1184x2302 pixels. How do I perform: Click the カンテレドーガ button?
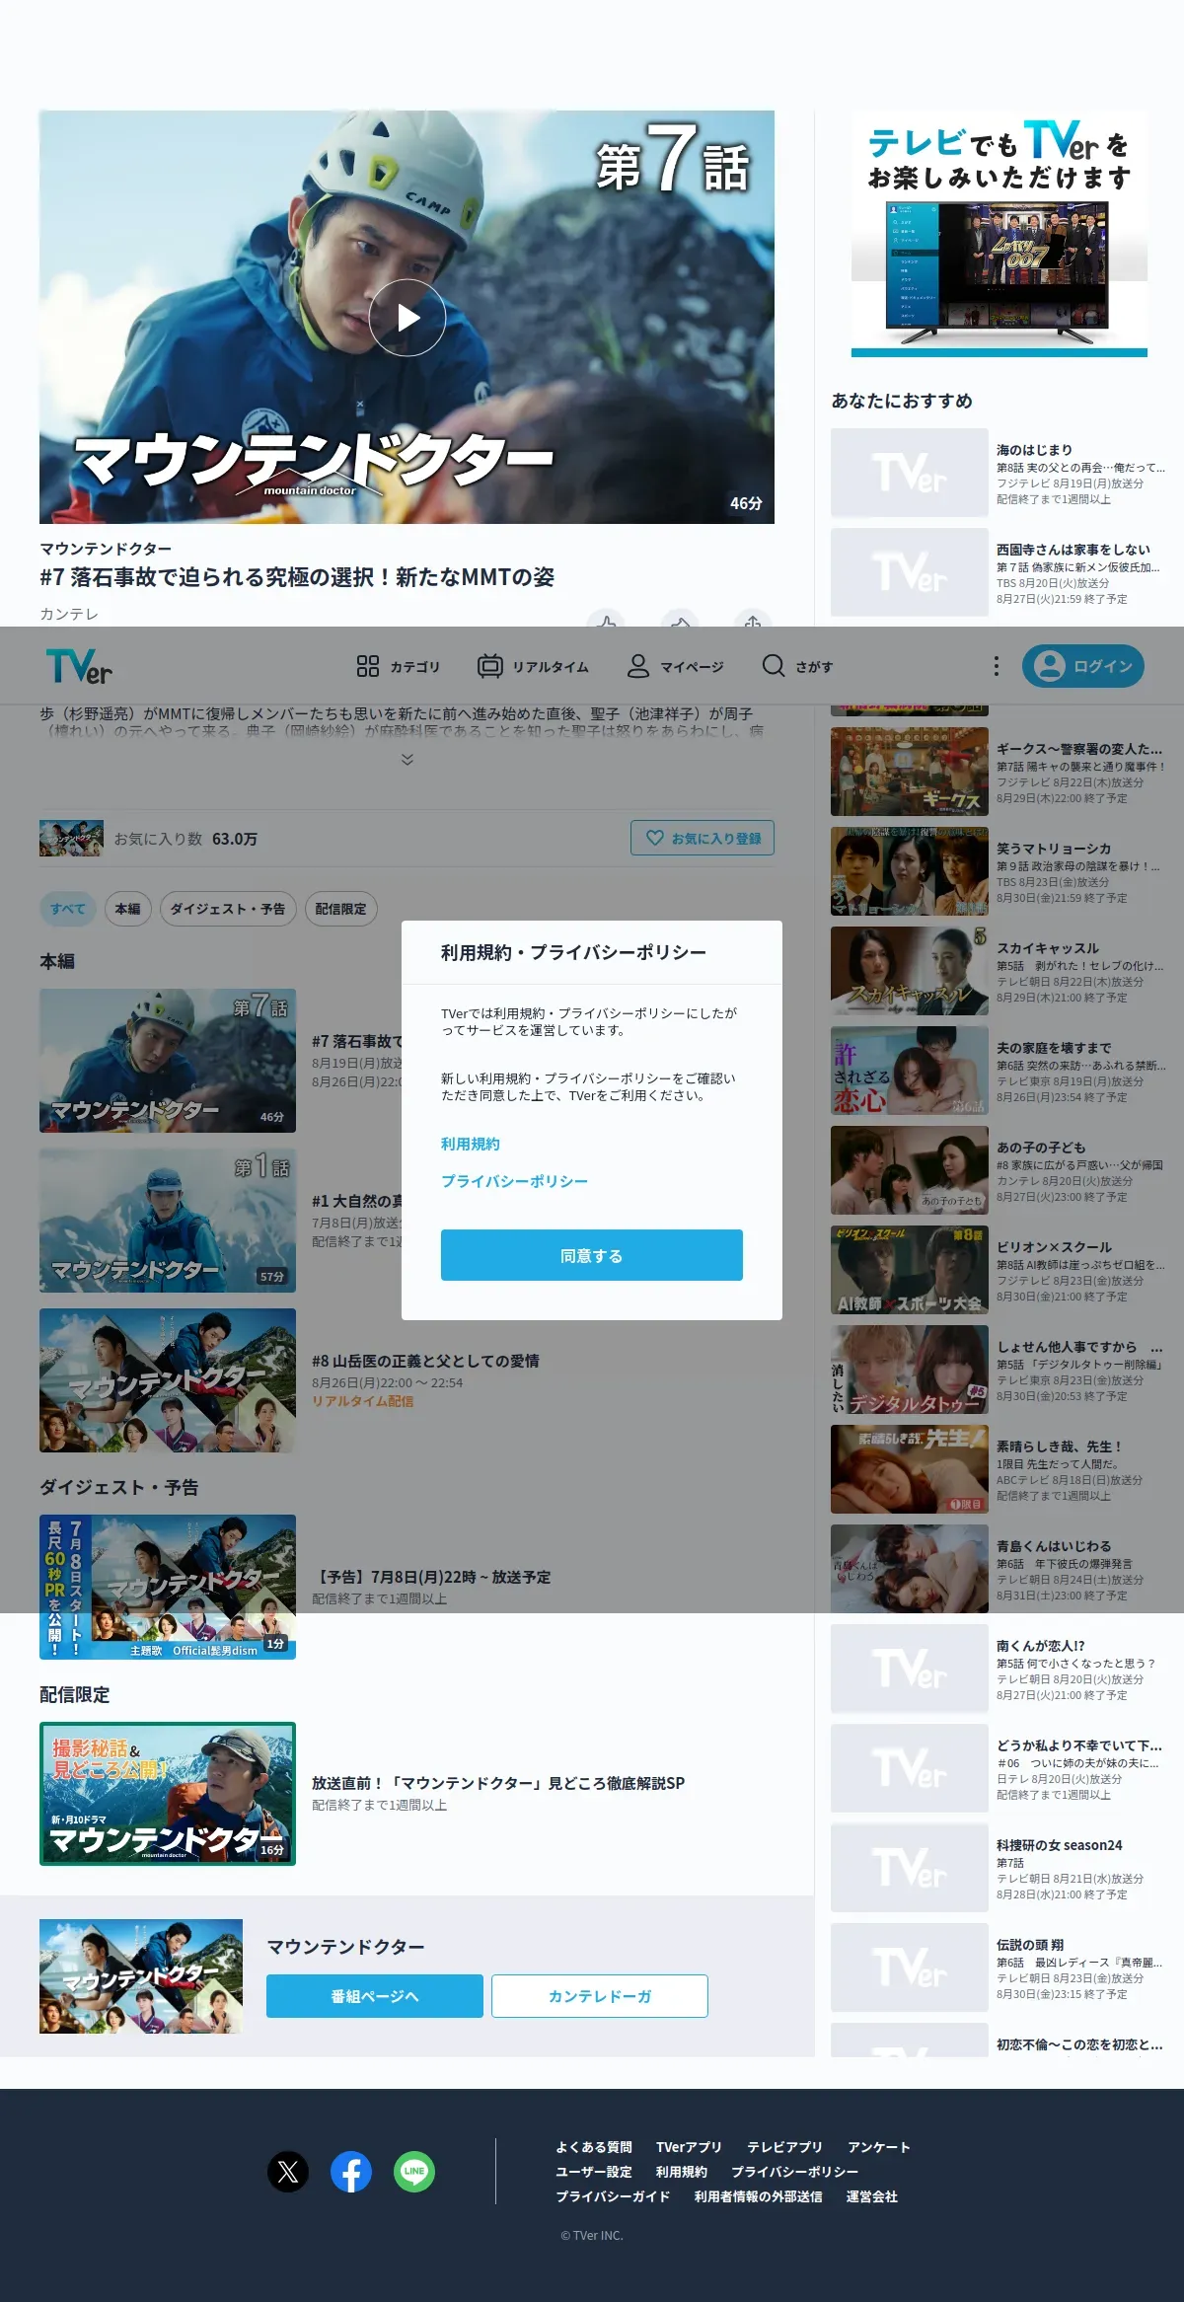[600, 1996]
